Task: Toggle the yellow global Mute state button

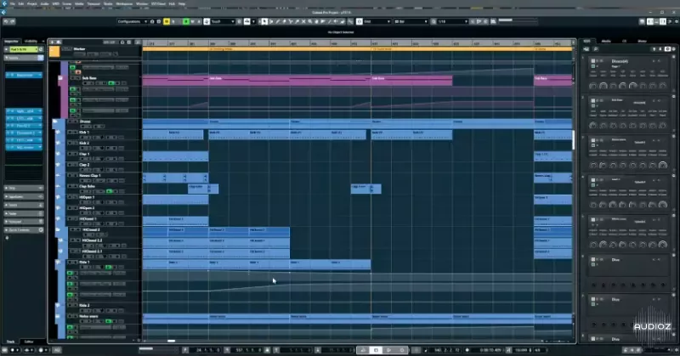Action: point(166,21)
